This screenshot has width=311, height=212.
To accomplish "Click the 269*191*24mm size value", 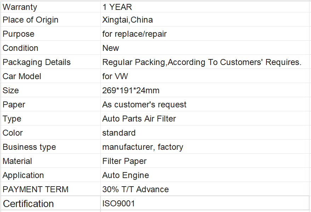I will (x=131, y=90).
